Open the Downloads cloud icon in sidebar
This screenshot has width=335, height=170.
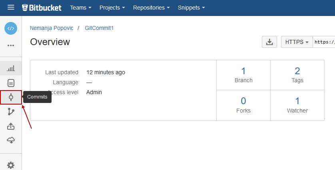[x=11, y=140]
